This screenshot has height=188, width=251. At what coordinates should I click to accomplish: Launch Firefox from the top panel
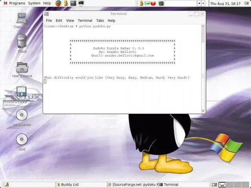(x=58, y=3)
